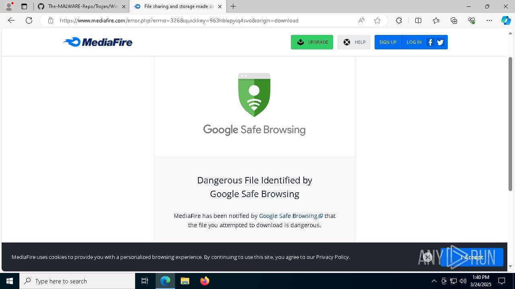
Task: Click the Google Safe Browsing shield image
Action: (x=254, y=95)
